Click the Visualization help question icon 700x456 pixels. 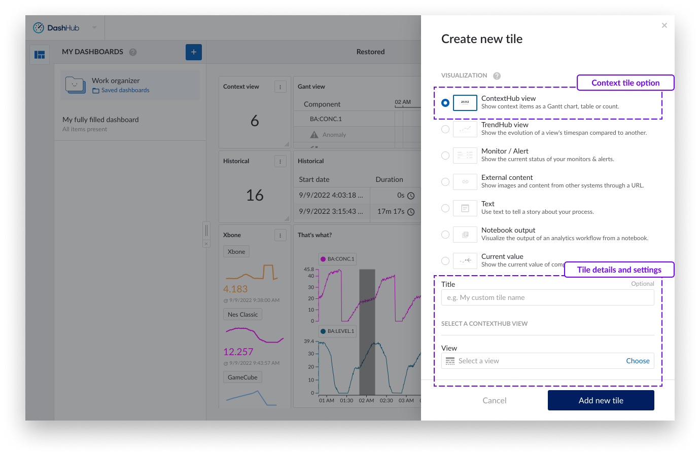pos(497,76)
